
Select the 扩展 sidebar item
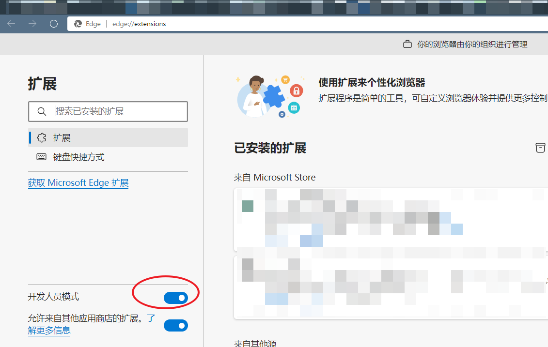[x=62, y=138]
